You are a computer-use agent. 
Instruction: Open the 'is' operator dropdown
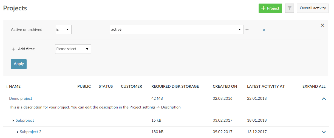click(63, 30)
